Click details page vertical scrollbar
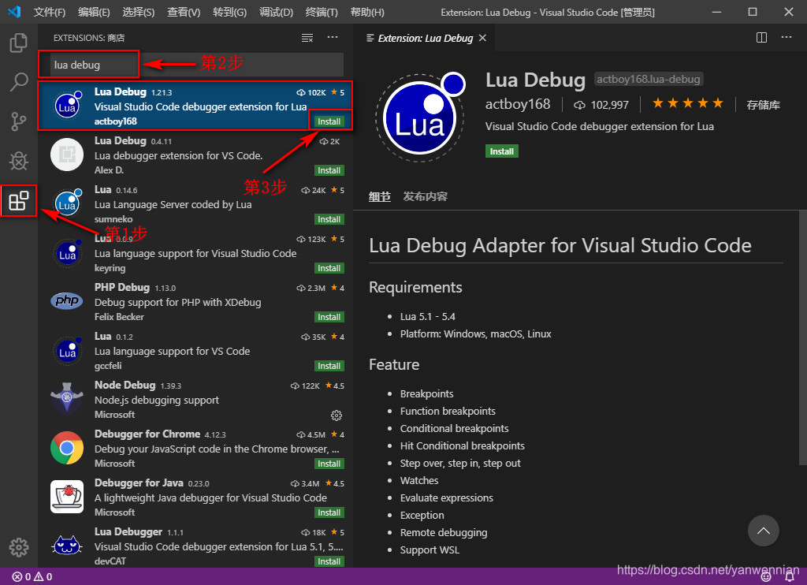The width and height of the screenshot is (807, 585). coord(803,338)
